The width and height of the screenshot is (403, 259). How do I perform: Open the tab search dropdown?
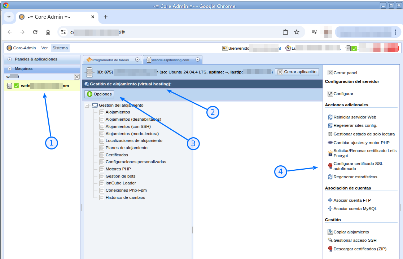click(x=9, y=17)
